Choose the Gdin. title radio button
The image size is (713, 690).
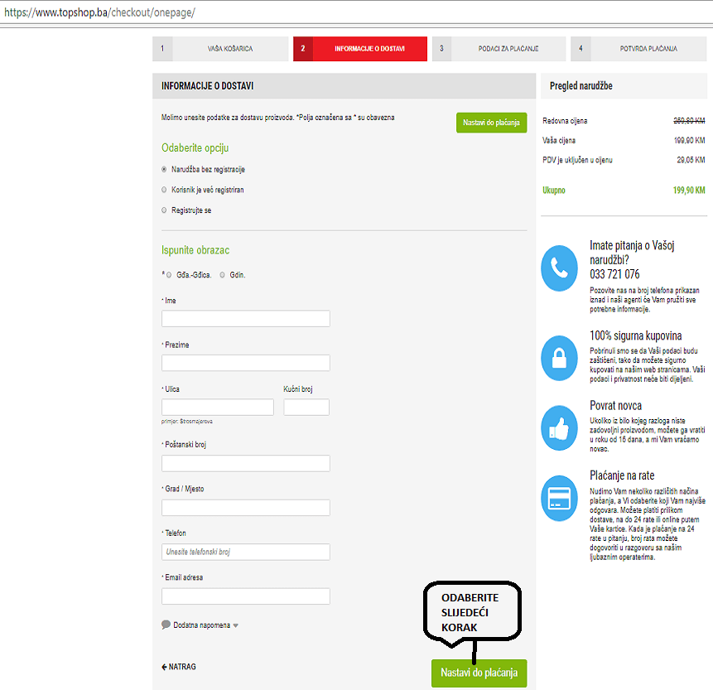[222, 275]
